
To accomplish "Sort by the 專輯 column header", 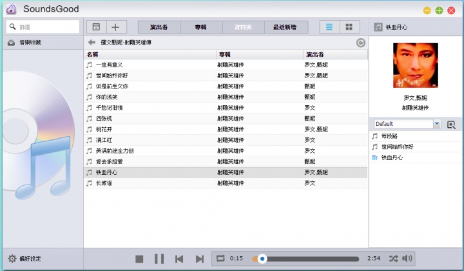I will tap(260, 54).
